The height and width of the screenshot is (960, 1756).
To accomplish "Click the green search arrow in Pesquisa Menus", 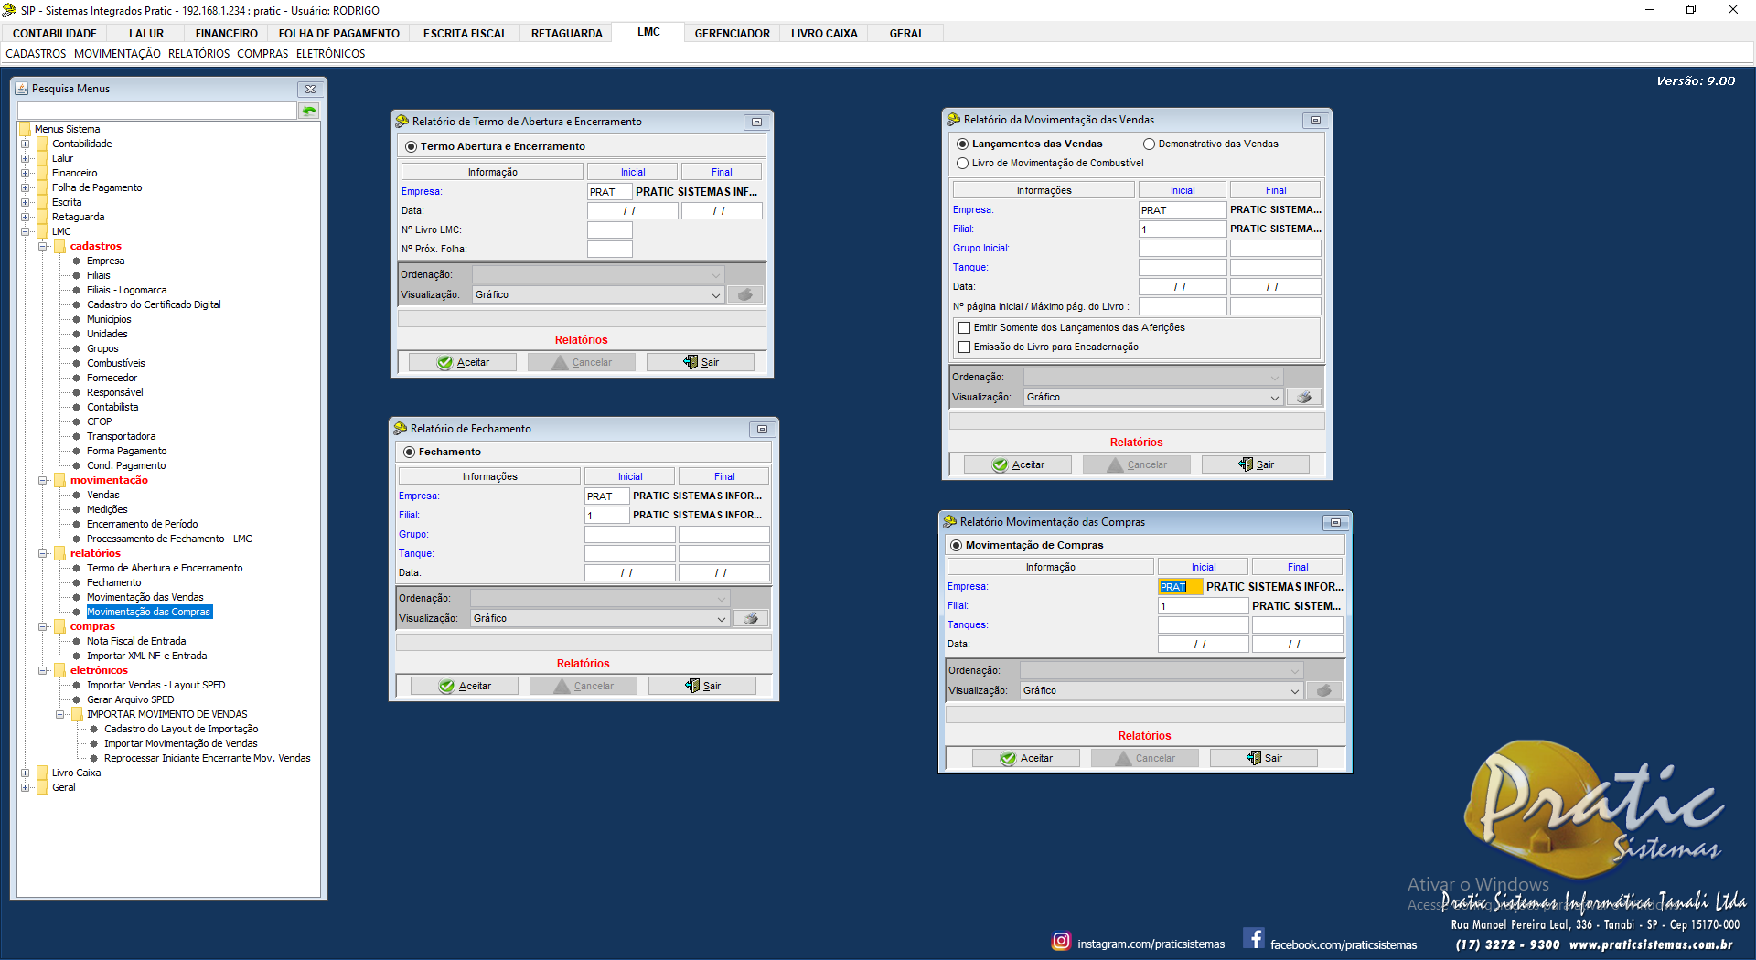I will [309, 111].
